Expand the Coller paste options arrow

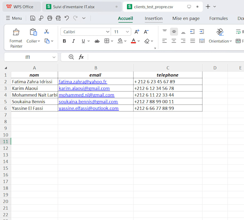point(39,41)
